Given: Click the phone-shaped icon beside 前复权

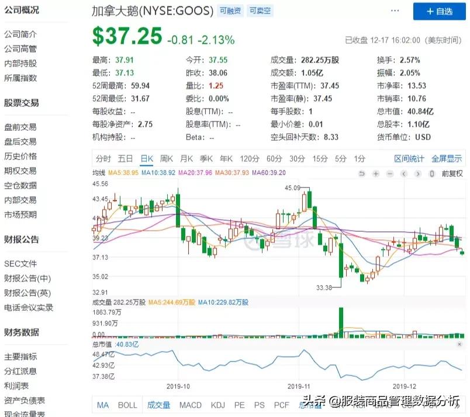Looking at the screenshot, I should [432, 173].
